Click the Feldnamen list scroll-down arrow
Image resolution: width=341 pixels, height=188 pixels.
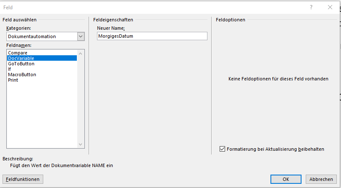pos(81,144)
